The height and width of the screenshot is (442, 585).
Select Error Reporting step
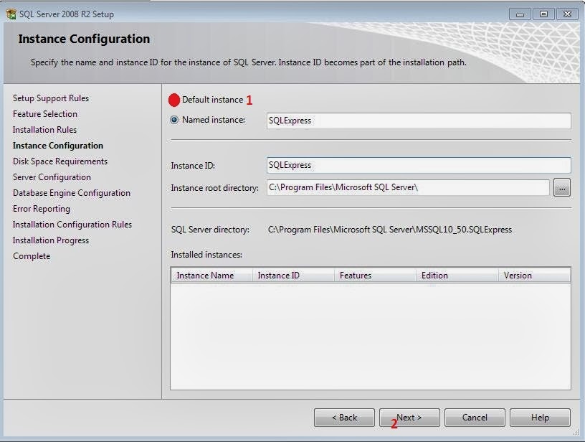[42, 209]
